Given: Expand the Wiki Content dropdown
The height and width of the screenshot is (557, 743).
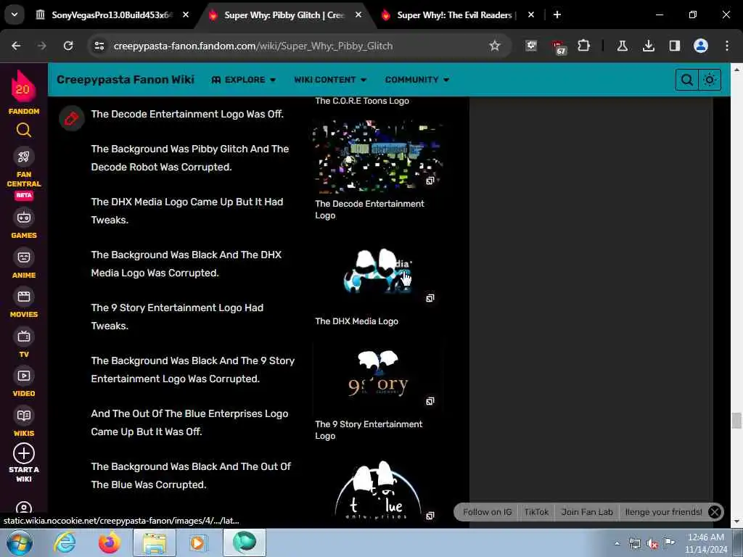Looking at the screenshot, I should point(330,80).
